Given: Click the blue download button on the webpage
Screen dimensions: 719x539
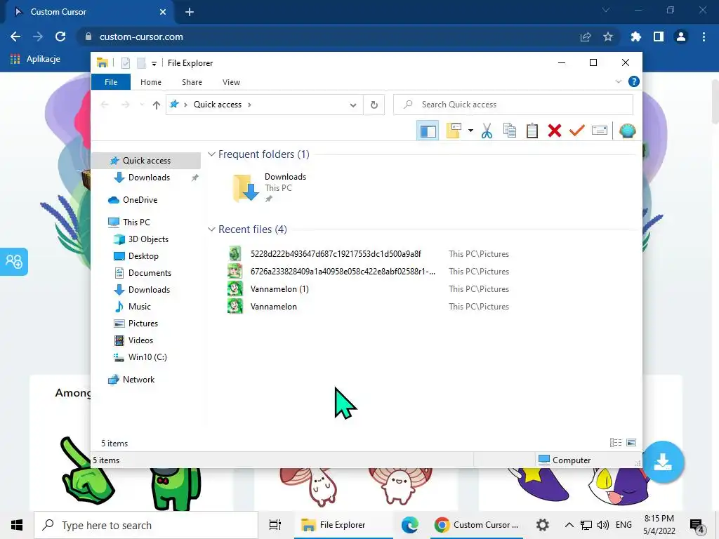Looking at the screenshot, I should (x=663, y=462).
